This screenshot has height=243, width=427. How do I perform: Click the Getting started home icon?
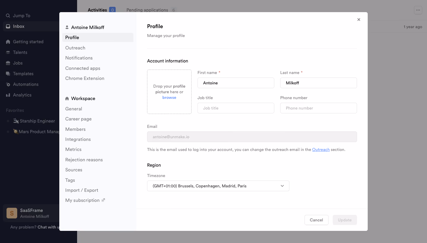[8, 42]
